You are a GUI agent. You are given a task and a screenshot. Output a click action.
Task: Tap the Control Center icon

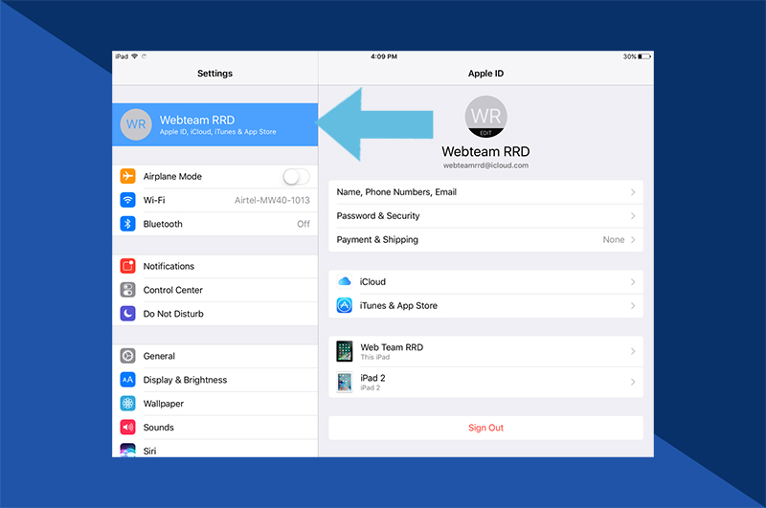[127, 290]
